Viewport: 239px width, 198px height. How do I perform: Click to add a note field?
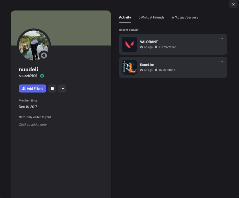click(x=33, y=124)
